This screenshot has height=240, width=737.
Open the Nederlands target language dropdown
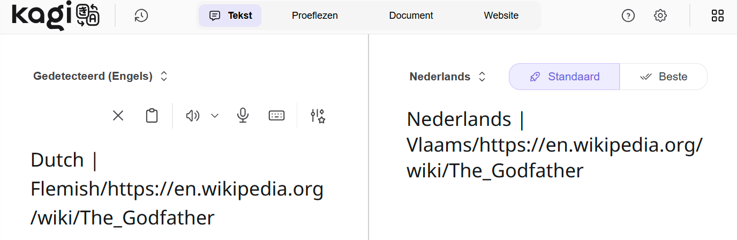pos(447,77)
